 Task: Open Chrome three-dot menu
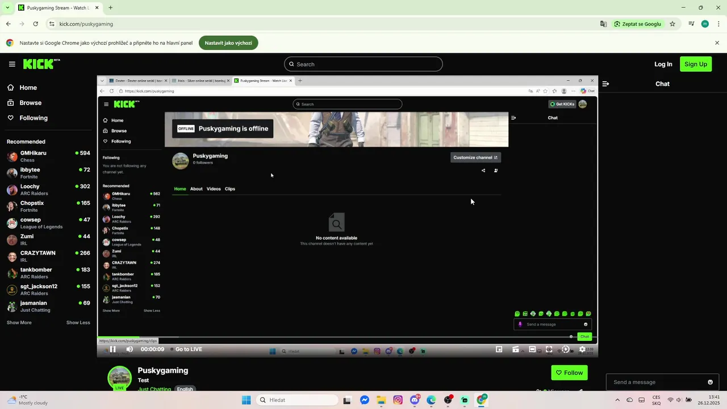(x=718, y=24)
